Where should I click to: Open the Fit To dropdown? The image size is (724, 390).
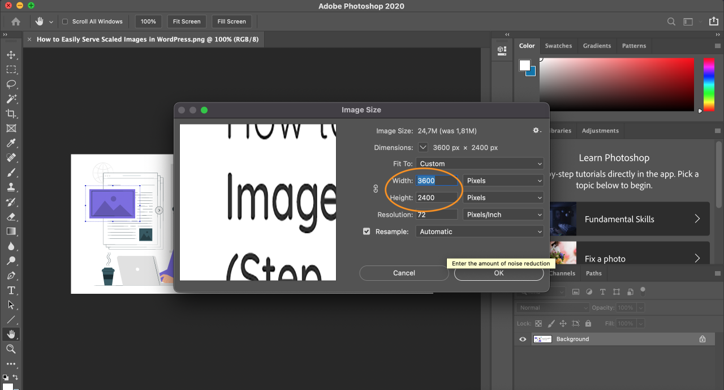click(480, 164)
